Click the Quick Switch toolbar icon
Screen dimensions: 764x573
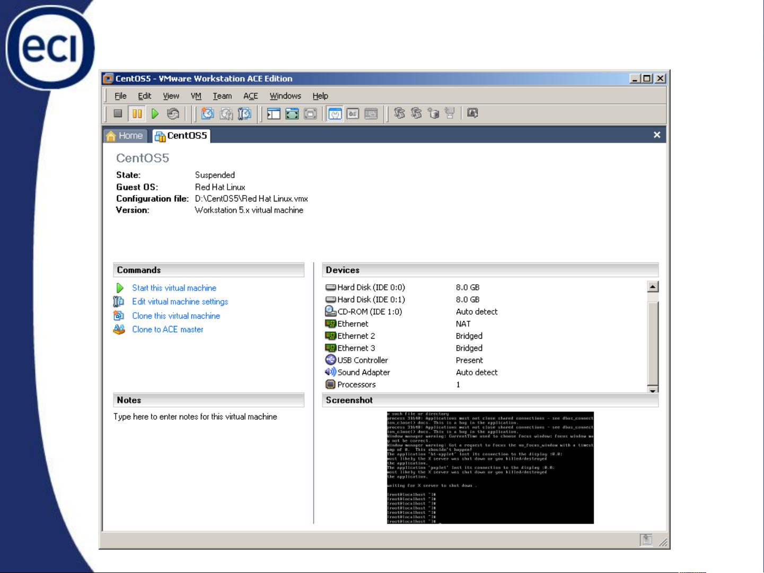[x=310, y=113]
